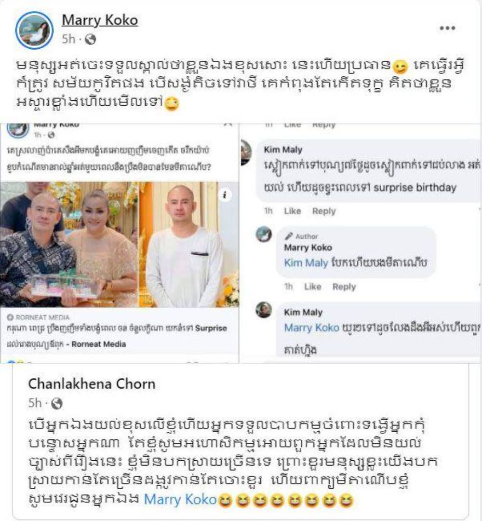Open the left photo with the couple
The height and width of the screenshot is (521, 482).
(x=69, y=244)
